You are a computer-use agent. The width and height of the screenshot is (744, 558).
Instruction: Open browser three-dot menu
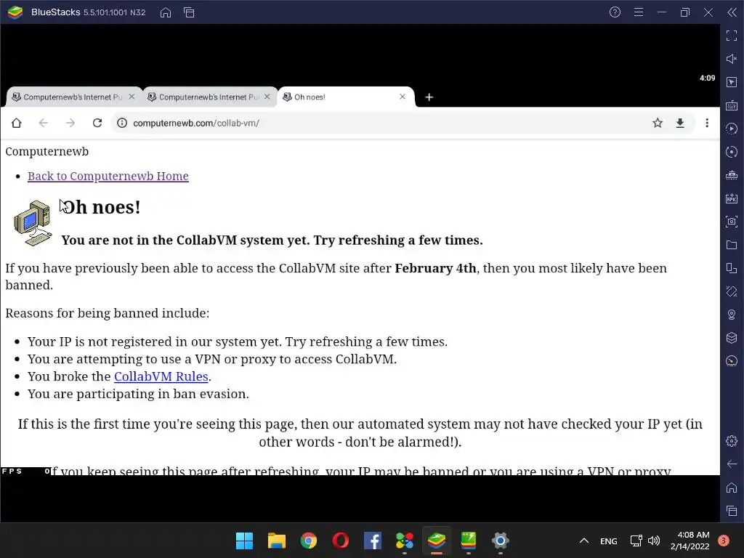707,123
